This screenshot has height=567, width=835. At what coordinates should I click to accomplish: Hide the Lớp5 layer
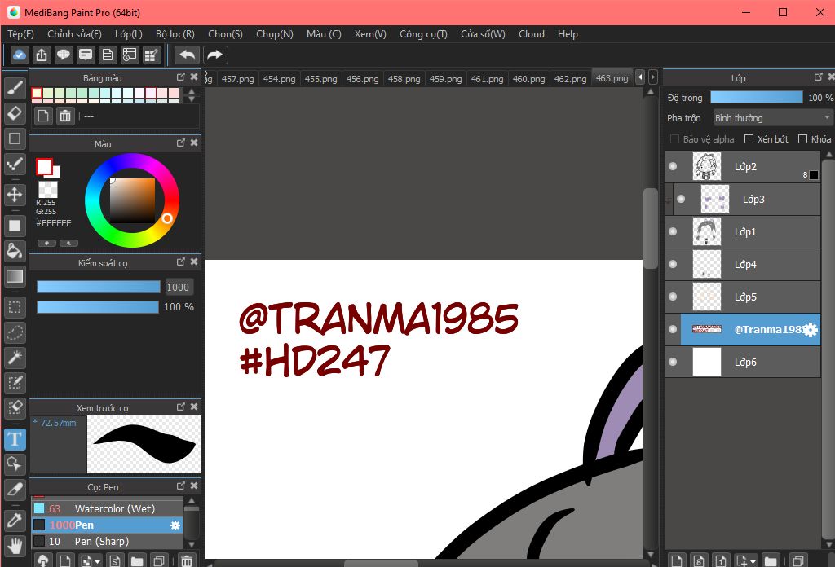point(673,297)
